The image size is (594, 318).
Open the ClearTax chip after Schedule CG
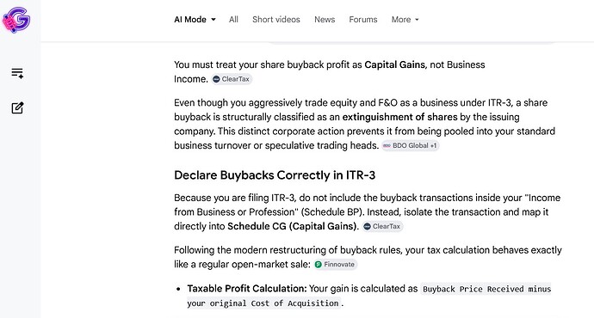pyautogui.click(x=382, y=226)
